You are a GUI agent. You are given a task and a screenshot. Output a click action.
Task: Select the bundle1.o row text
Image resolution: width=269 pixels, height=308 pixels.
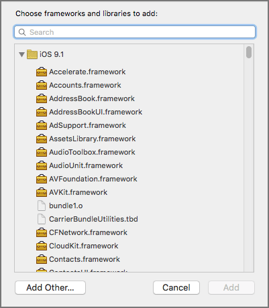(66, 206)
